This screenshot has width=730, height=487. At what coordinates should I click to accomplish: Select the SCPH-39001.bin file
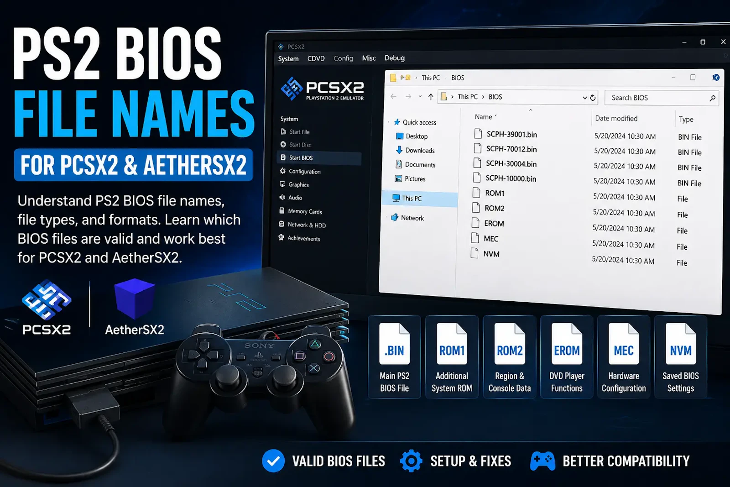click(x=505, y=134)
